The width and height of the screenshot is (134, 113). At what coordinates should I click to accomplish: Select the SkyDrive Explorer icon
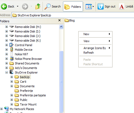coord(12,72)
